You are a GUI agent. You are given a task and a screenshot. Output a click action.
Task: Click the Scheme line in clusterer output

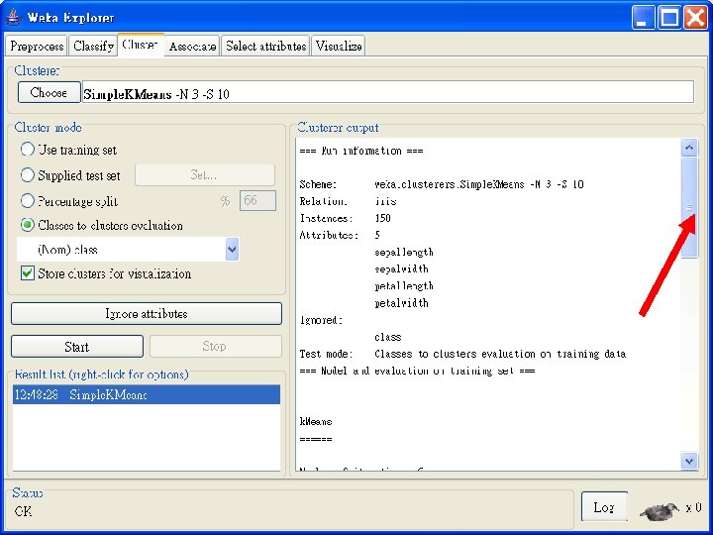[442, 184]
